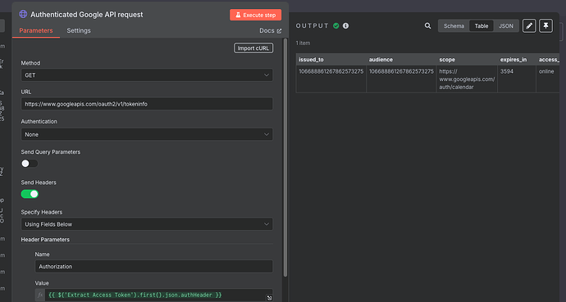Switch to the Settings tab

[79, 30]
